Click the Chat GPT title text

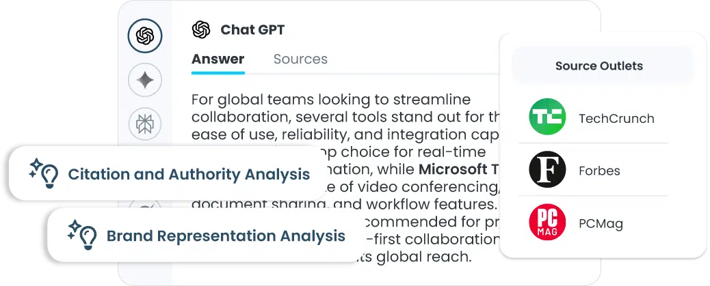click(x=252, y=30)
